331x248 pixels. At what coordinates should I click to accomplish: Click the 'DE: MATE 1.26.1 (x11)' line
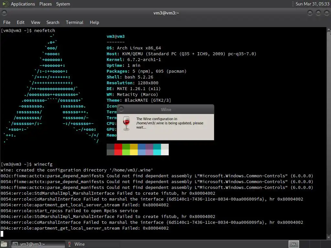[133, 88]
